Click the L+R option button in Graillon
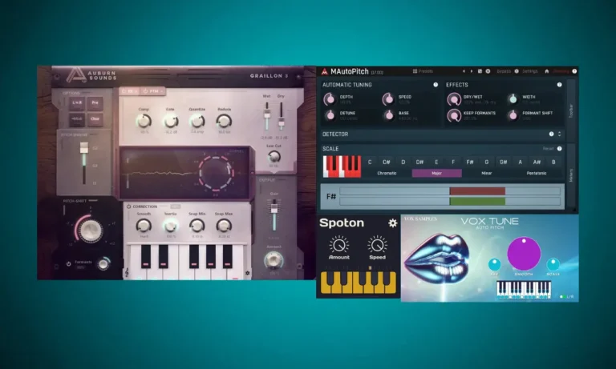 [x=77, y=102]
